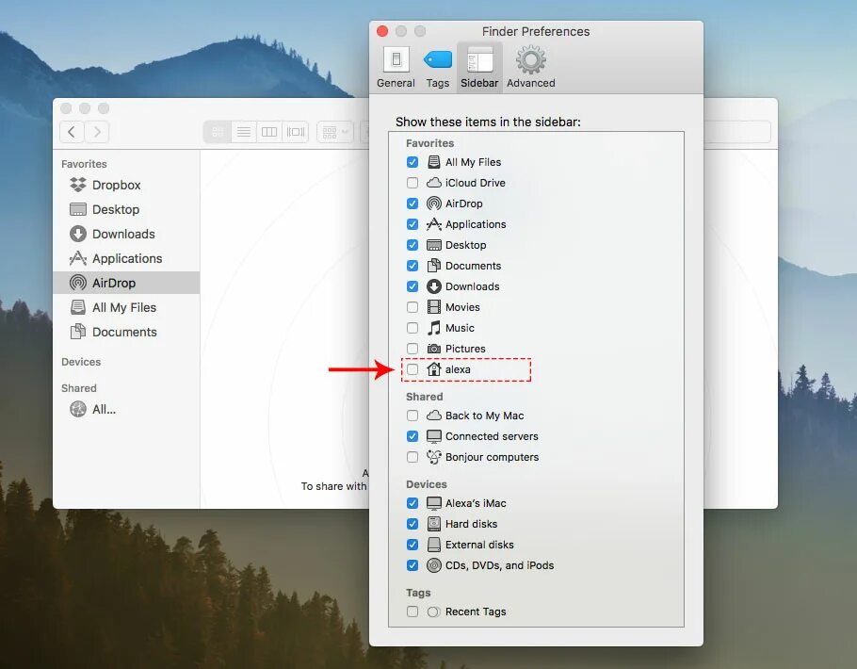The image size is (857, 669).
Task: Uncheck the AirDrop checkbox in preferences
Action: [x=412, y=204]
